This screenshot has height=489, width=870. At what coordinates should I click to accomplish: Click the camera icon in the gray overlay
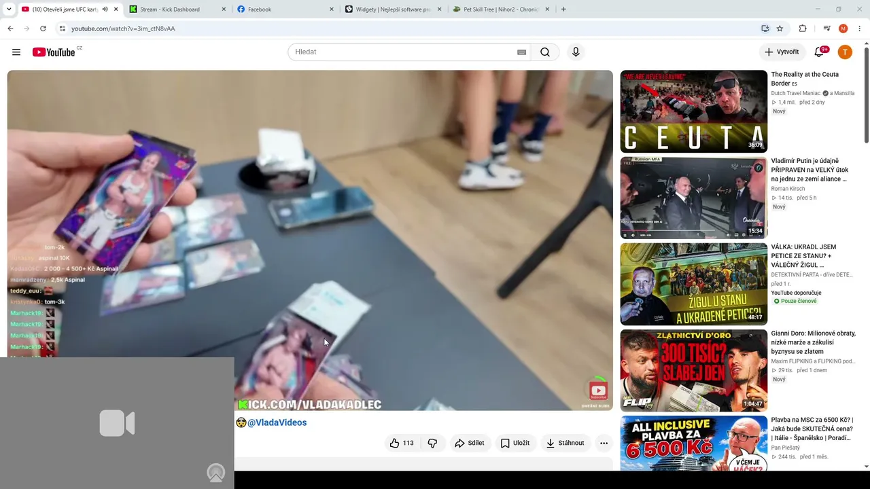click(117, 423)
